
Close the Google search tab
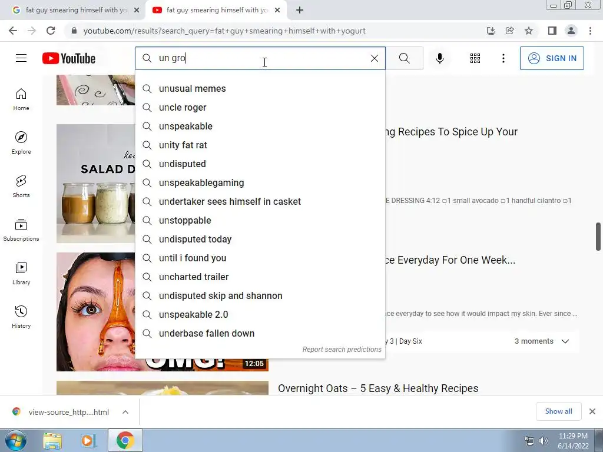(137, 10)
